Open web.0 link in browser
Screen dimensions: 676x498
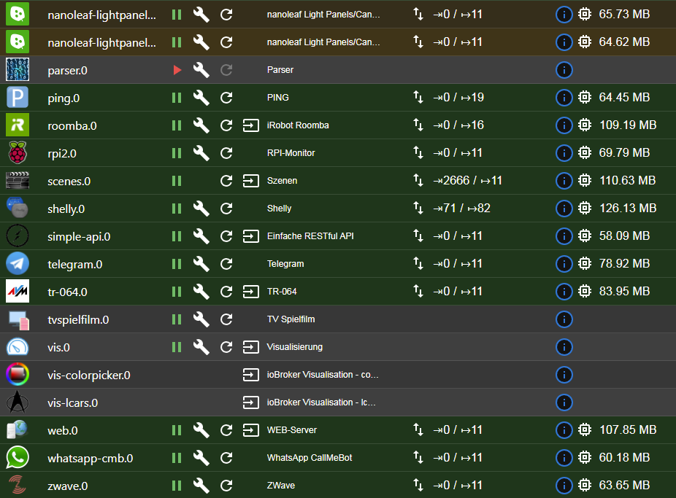tap(250, 430)
